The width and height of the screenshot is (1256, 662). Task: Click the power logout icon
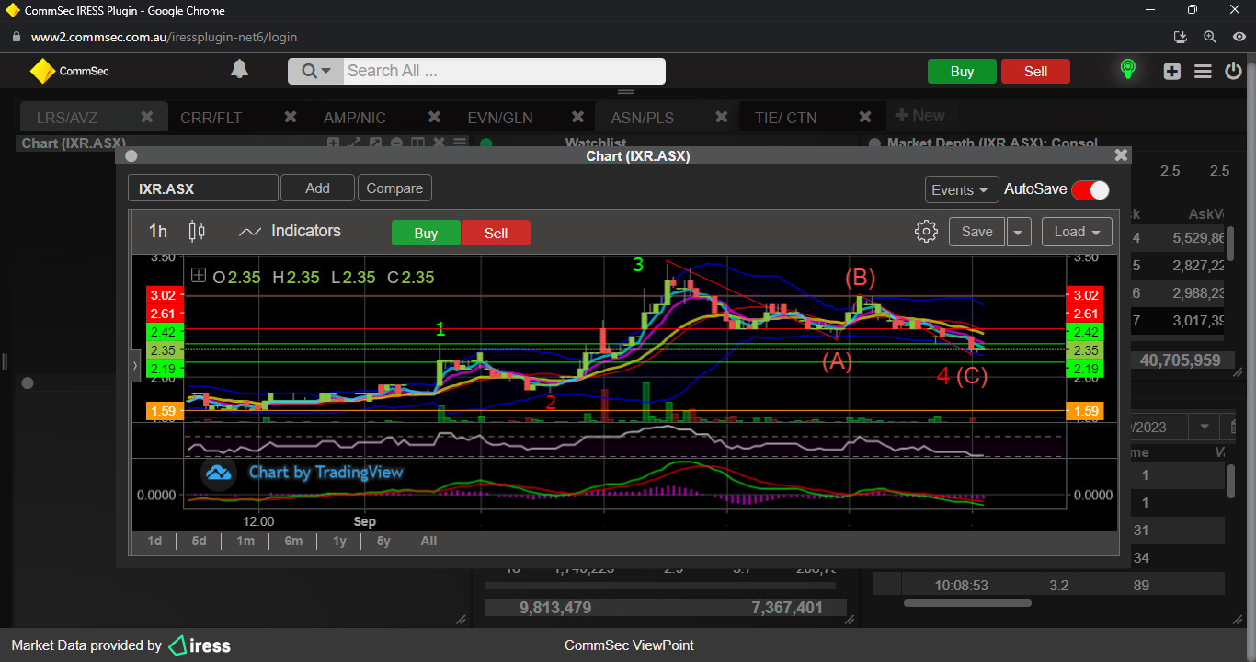[1233, 71]
